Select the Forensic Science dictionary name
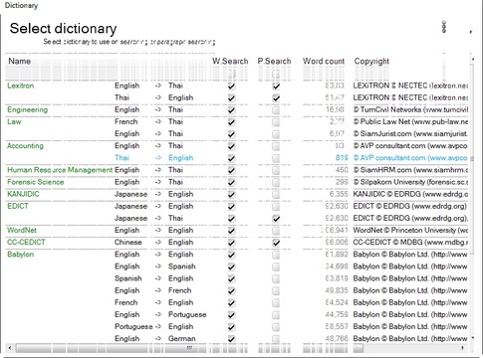Image resolution: width=483 pixels, height=358 pixels. coord(36,182)
